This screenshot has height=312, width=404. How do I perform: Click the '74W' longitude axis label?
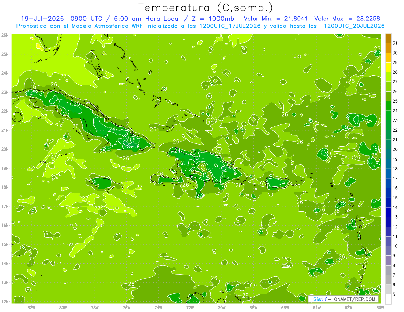158,307
